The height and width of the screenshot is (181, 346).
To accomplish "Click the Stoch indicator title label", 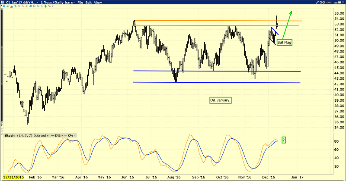I will (9, 135).
